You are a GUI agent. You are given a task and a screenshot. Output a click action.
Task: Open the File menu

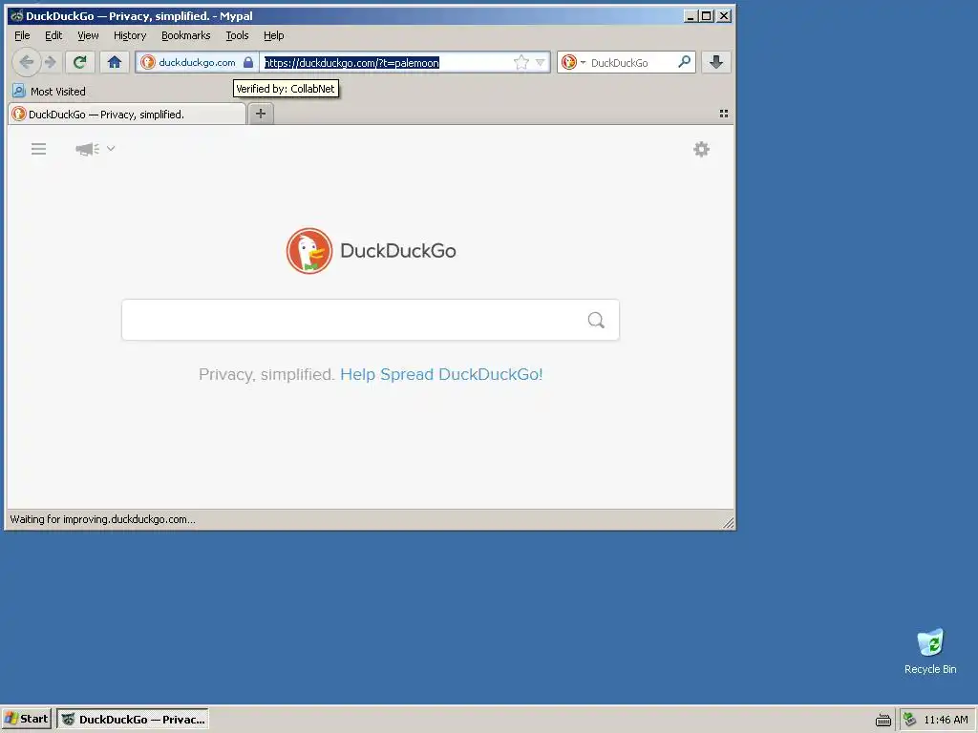point(22,35)
